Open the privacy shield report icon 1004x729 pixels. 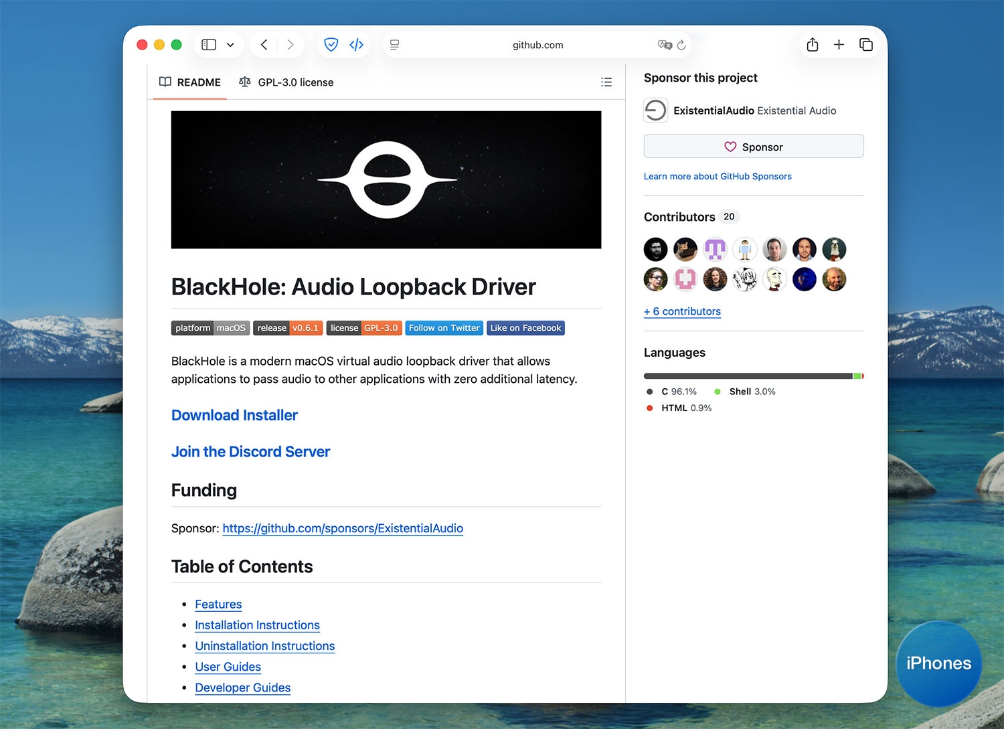pos(331,45)
